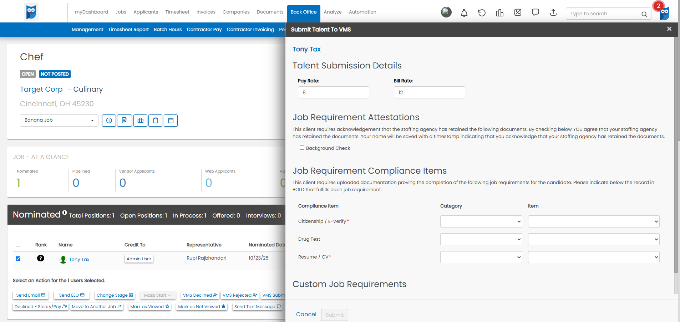Image resolution: width=680 pixels, height=322 pixels.
Task: Click the Word document icon for job
Action: pos(125,121)
